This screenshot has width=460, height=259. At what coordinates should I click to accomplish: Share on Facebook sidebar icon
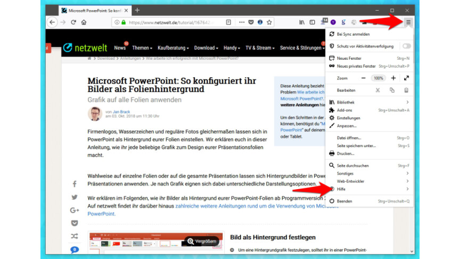tap(75, 184)
